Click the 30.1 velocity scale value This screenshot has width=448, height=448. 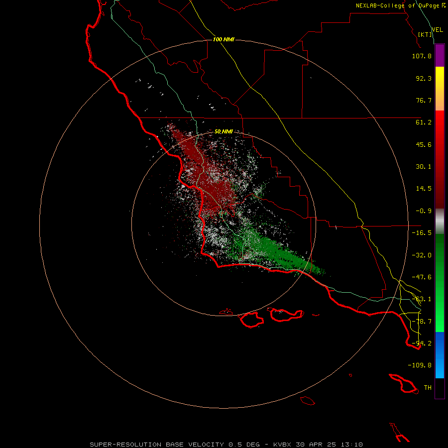tap(424, 167)
